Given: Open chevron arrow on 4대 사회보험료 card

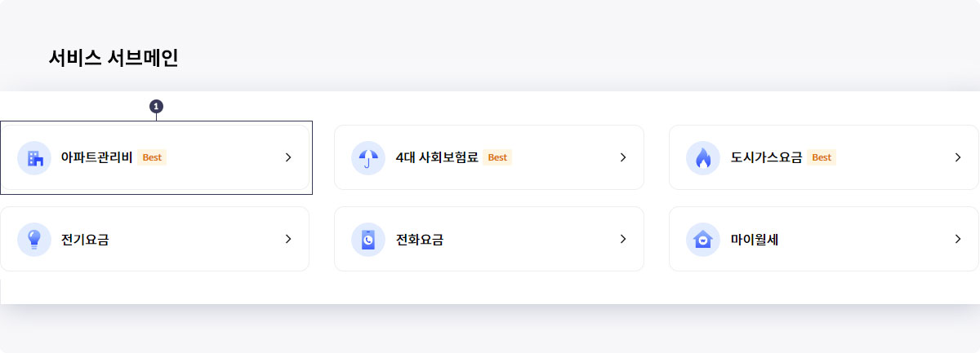Looking at the screenshot, I should click(623, 157).
